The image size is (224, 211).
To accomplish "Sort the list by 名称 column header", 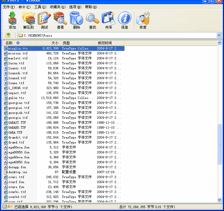I will click(12, 43).
